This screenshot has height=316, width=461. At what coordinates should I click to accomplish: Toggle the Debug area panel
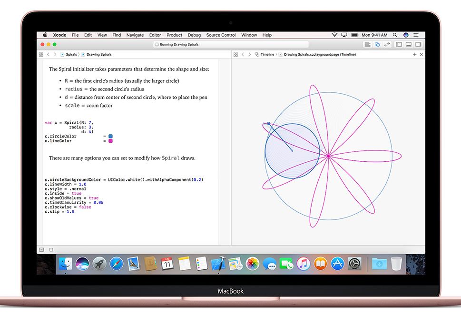[409, 44]
